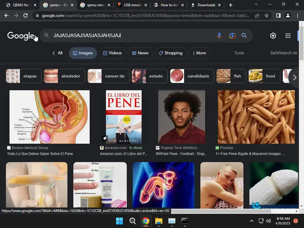The width and height of the screenshot is (304, 228).
Task: Open the 1+ Free Pene Rigate title link
Action: coord(250,154)
